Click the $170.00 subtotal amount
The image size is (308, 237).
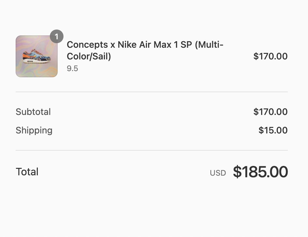coord(270,112)
